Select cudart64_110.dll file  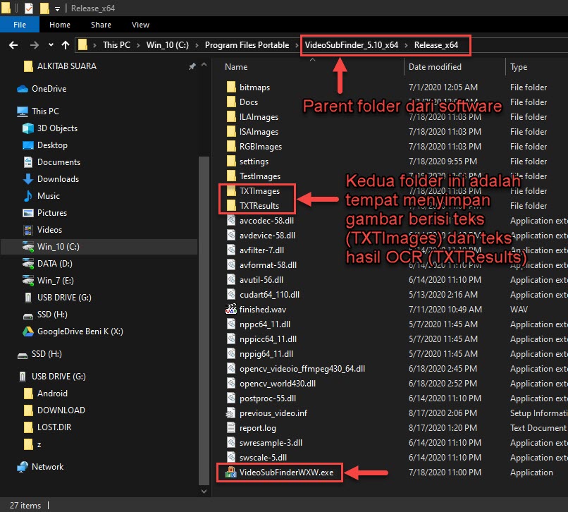[269, 295]
